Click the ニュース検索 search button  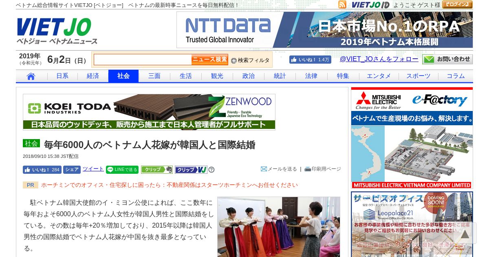pos(210,60)
